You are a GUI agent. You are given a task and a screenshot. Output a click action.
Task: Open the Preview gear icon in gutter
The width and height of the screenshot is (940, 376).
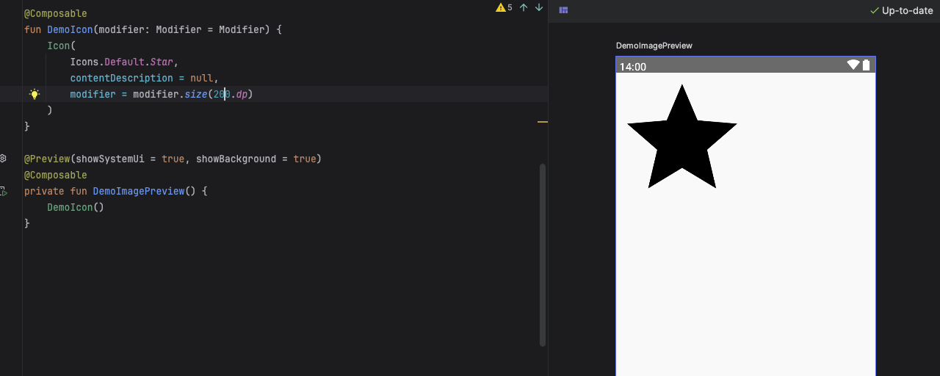point(4,159)
